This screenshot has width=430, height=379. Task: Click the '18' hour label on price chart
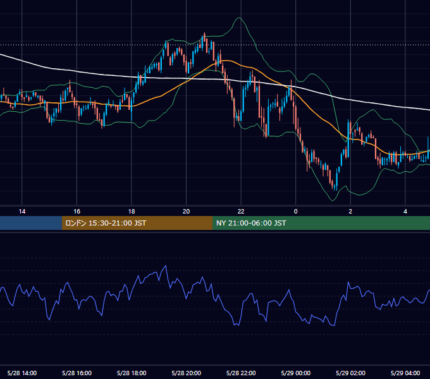[132, 212]
